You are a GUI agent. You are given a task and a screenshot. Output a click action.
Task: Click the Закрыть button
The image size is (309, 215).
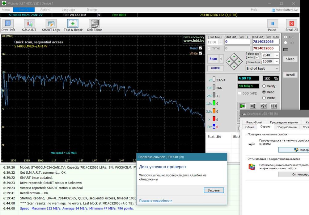coord(214,190)
